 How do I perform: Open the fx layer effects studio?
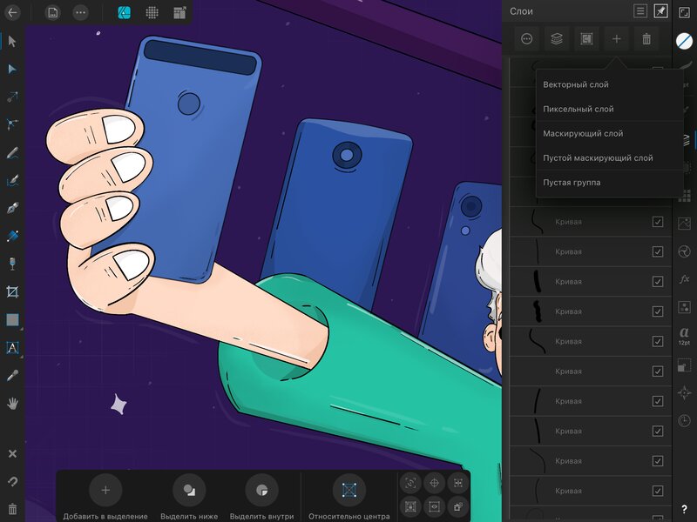coord(684,278)
